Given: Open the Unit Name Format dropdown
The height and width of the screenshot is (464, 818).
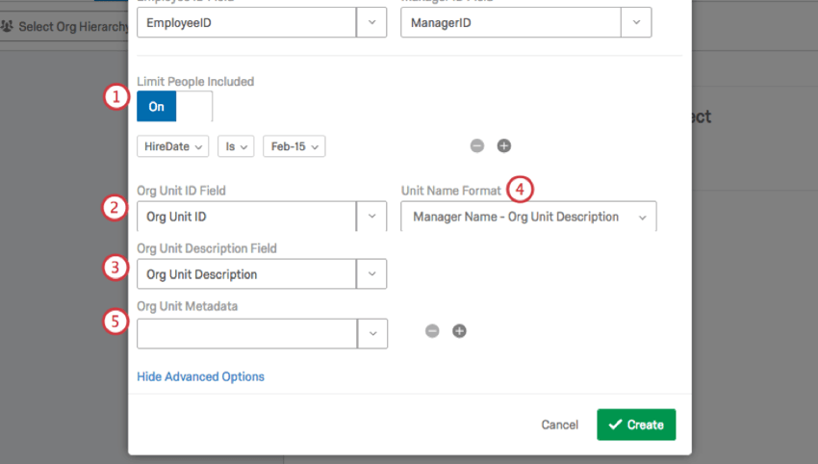Looking at the screenshot, I should (x=528, y=217).
